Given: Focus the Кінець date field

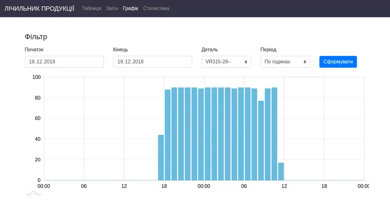Looking at the screenshot, I should pyautogui.click(x=152, y=62).
